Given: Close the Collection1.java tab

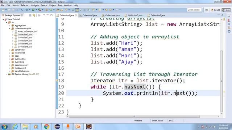Looking at the screenshot, I should coord(76,15).
